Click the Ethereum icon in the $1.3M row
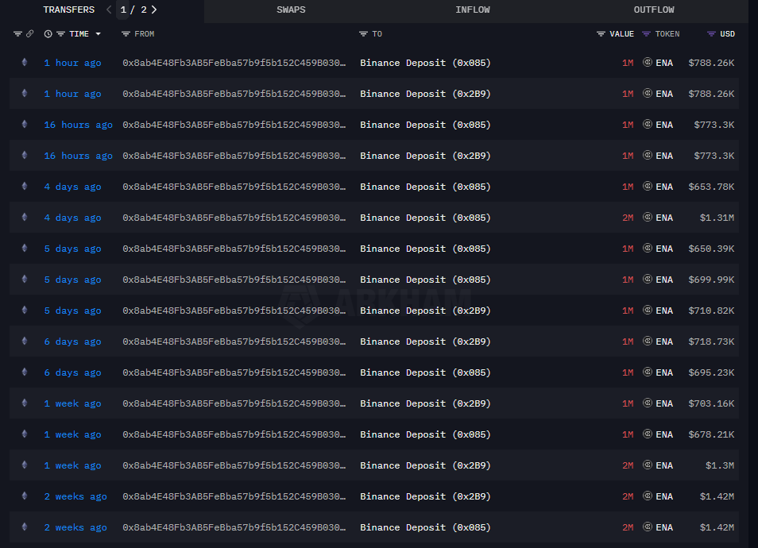The height and width of the screenshot is (548, 758). (25, 465)
